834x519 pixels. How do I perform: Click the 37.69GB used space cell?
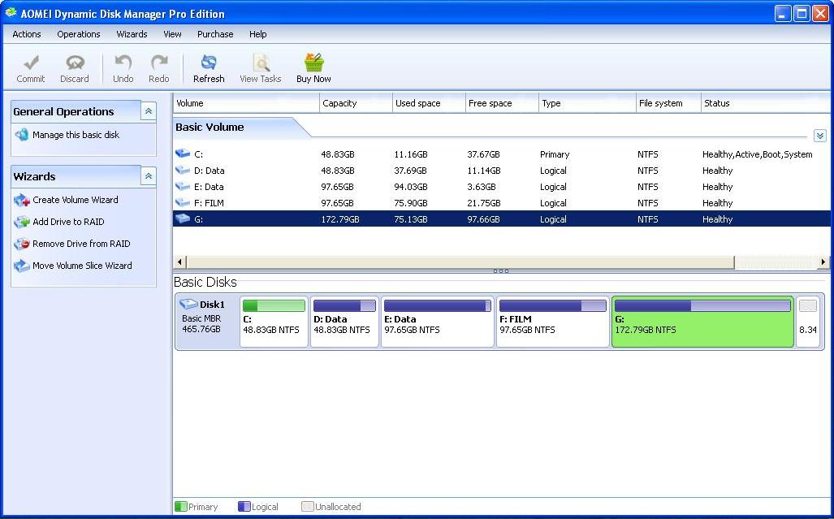tap(411, 171)
